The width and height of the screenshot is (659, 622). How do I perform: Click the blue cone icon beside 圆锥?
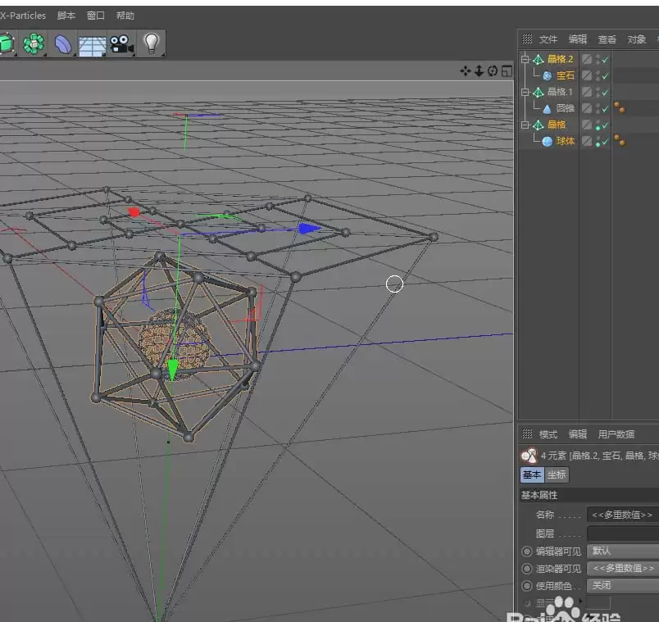547,107
